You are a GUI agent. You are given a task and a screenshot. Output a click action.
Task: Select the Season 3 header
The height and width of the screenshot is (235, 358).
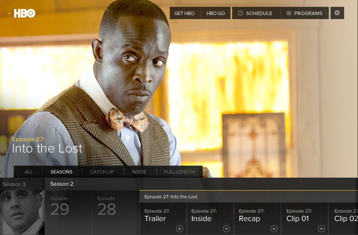[x=22, y=184]
